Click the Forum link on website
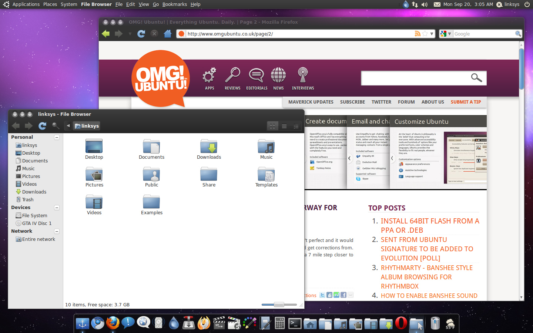533x333 pixels. [406, 102]
